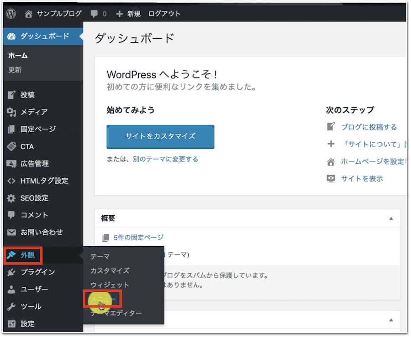Choose ウィジェット from the 外観 submenu

point(110,285)
